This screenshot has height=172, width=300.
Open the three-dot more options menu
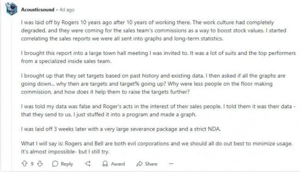[171, 164]
